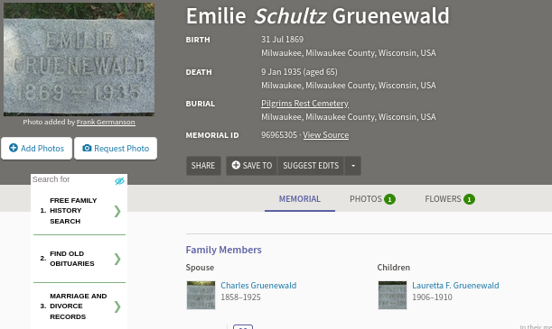Viewport: 552px width, 329px height.
Task: Select the Memorial tab
Action: click(300, 199)
